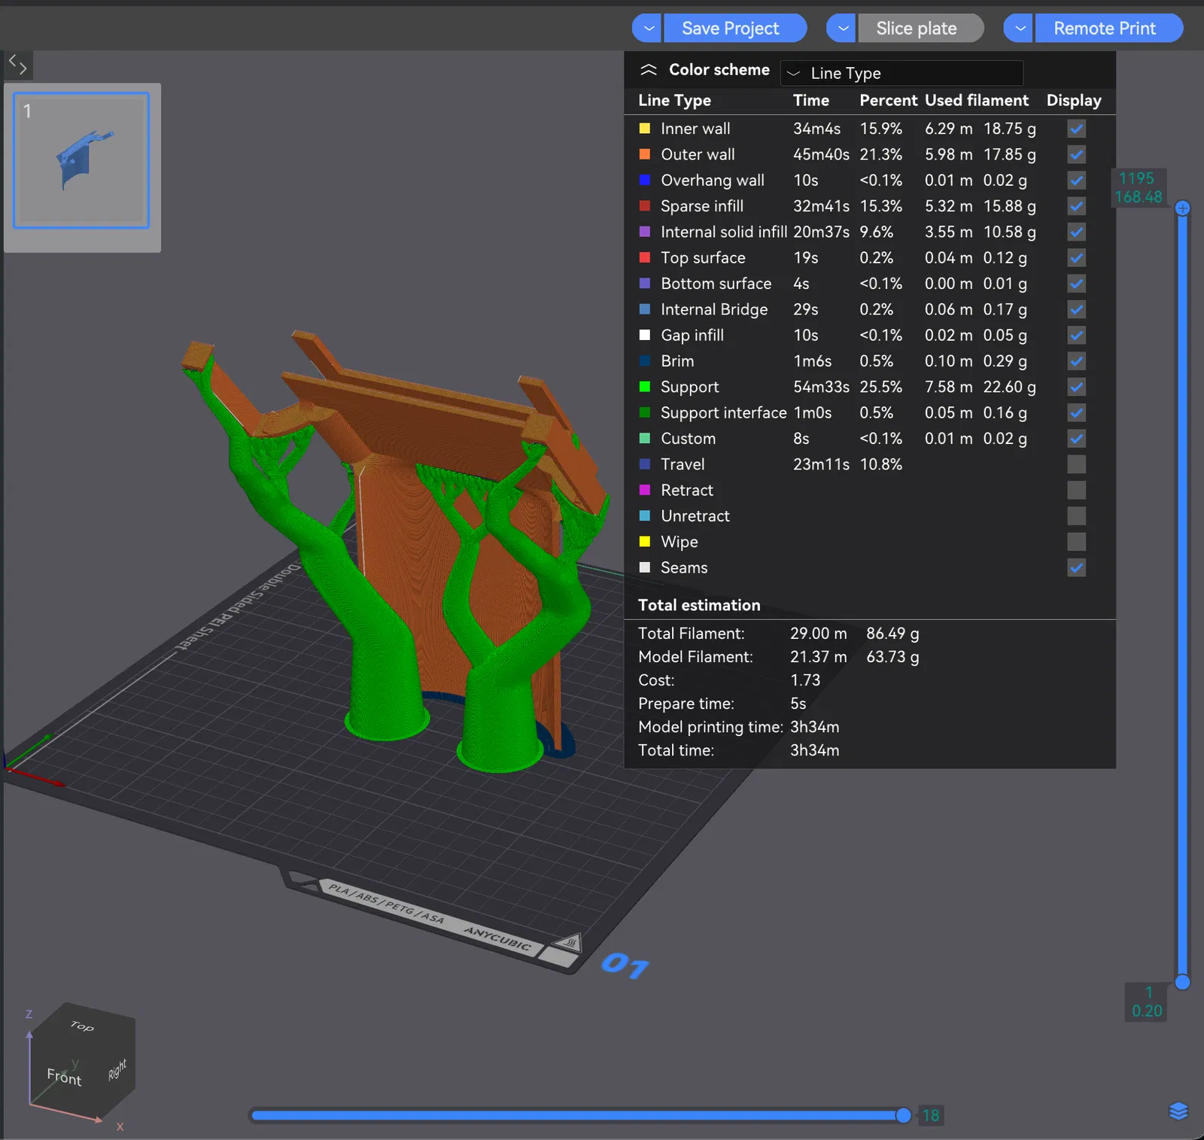Screen dimensions: 1204x1140
Task: Click the Custom line type color swatch
Action: tap(645, 439)
